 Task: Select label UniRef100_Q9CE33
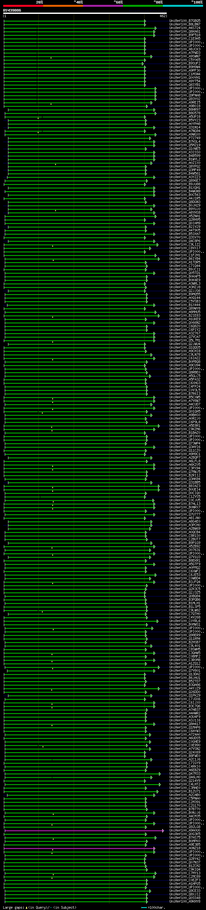point(185,891)
